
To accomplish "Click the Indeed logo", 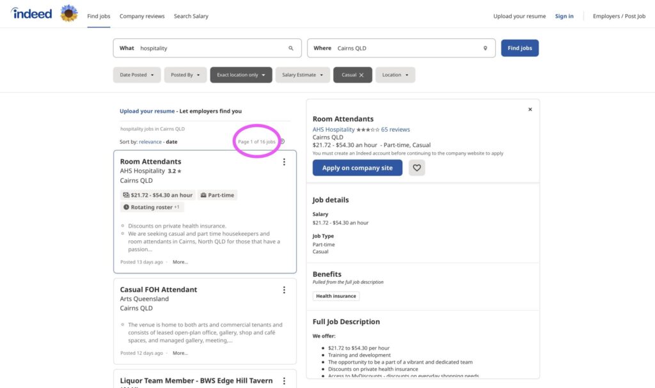I will 32,13.
